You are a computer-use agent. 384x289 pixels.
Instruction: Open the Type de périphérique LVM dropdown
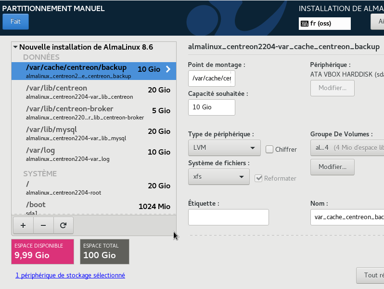pyautogui.click(x=224, y=148)
